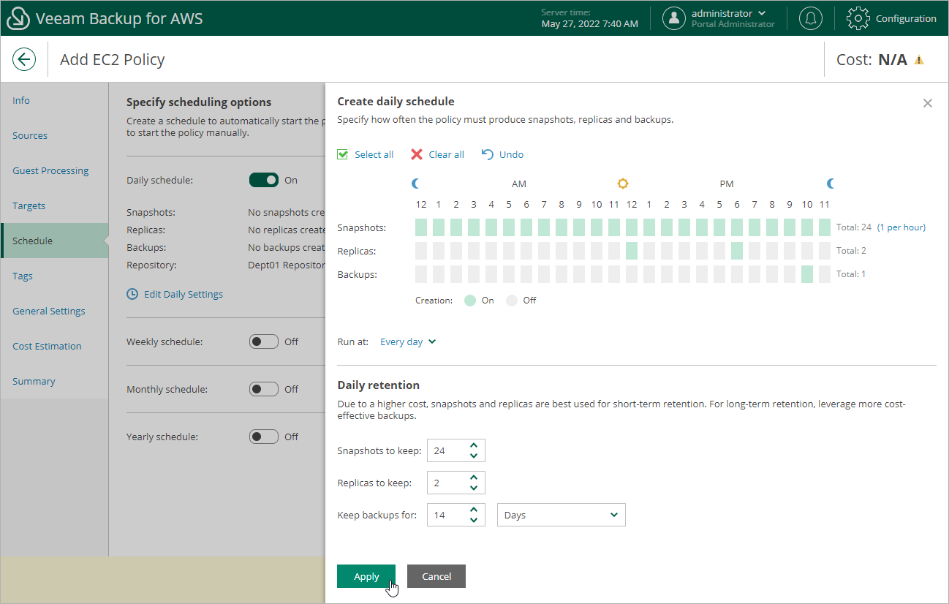Click the Veeam Backup for AWS logo
949x604 pixels.
18,18
